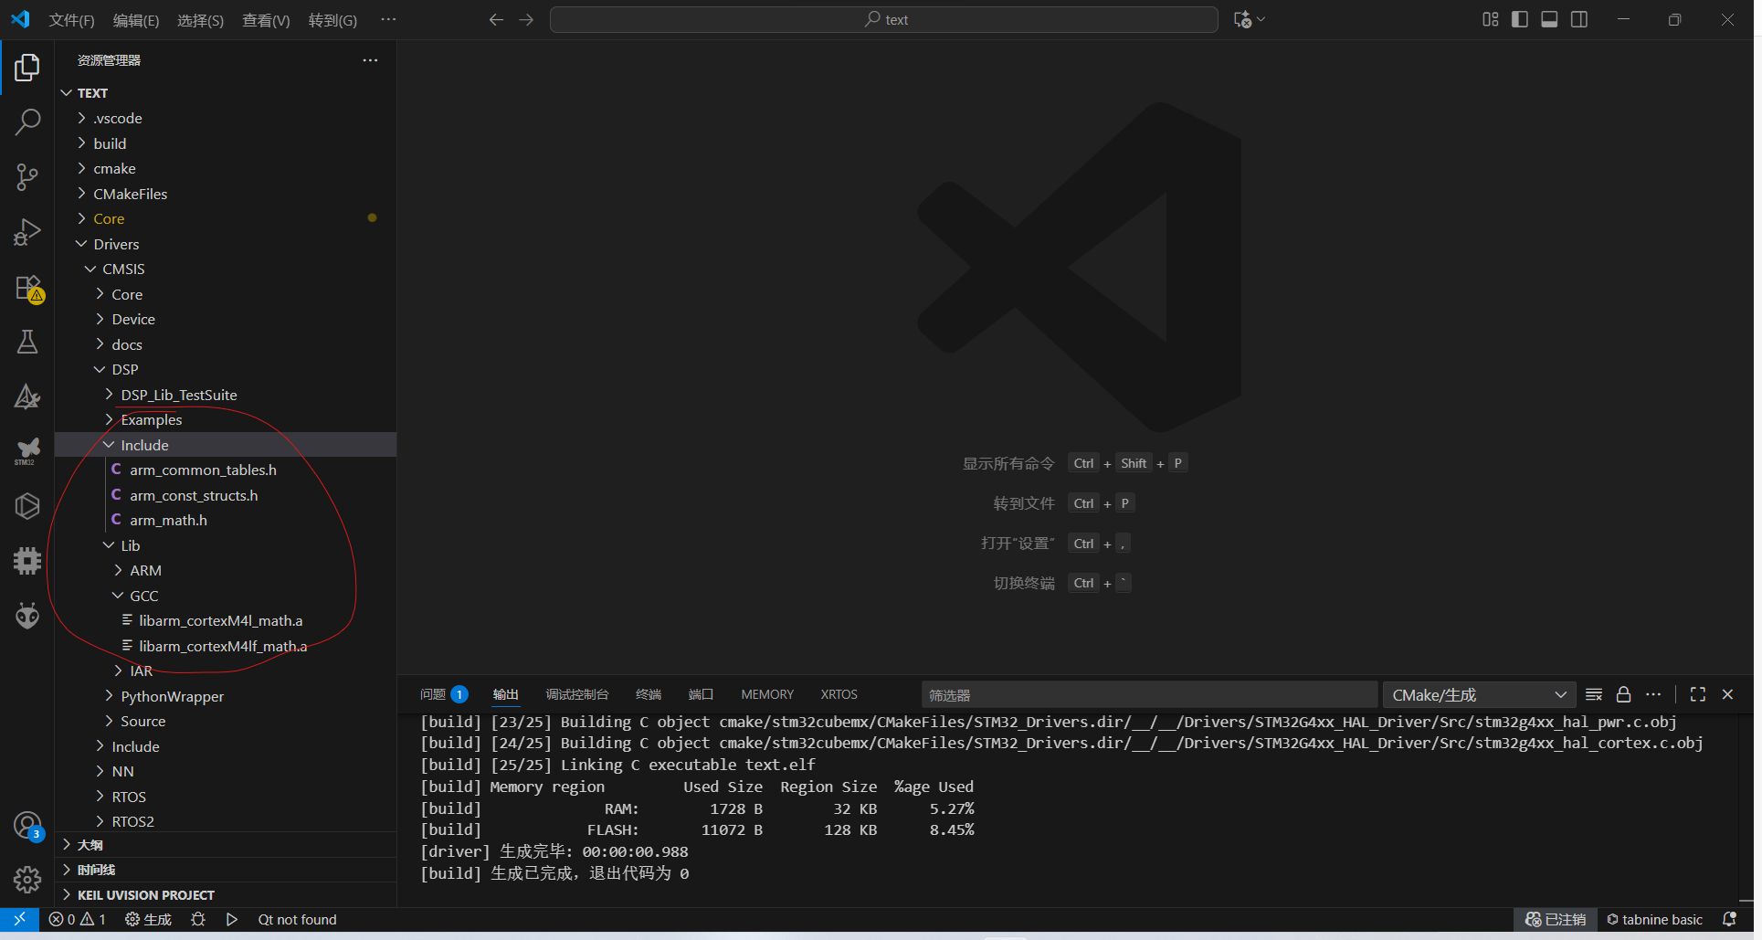
Task: Open arm_math.h file
Action: tap(168, 520)
